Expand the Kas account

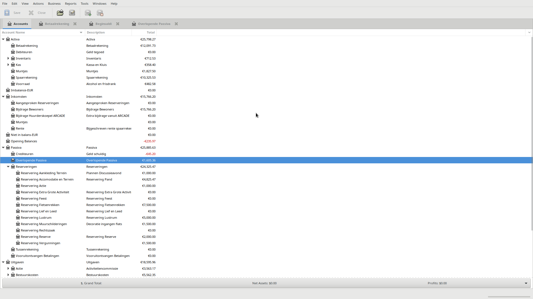[x=8, y=65]
